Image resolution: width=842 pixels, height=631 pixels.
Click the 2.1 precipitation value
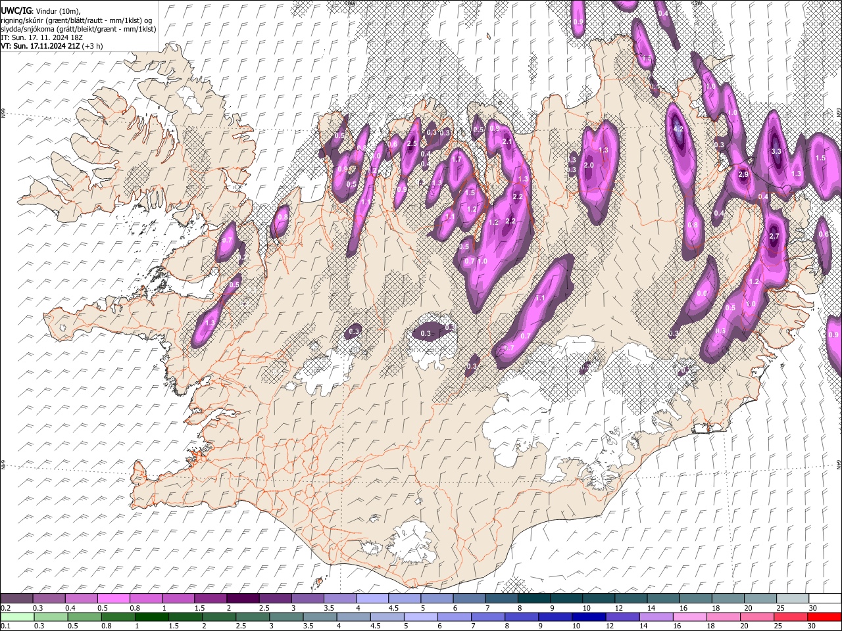(507, 141)
